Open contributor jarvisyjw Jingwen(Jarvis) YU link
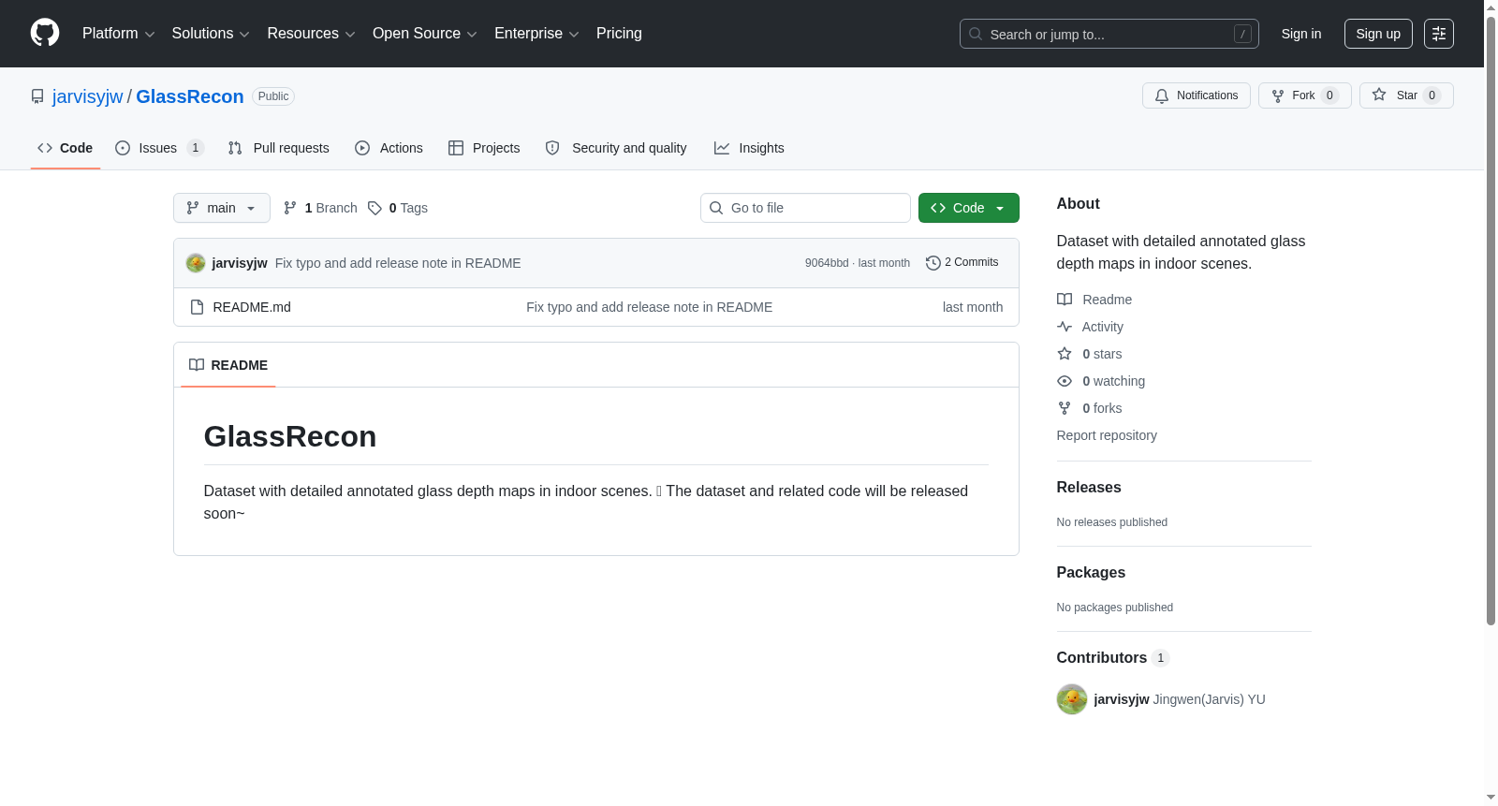 point(1180,699)
